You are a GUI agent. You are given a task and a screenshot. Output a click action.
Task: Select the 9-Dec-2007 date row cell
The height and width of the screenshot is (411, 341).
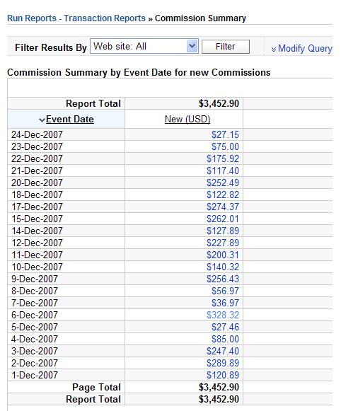[66, 279]
